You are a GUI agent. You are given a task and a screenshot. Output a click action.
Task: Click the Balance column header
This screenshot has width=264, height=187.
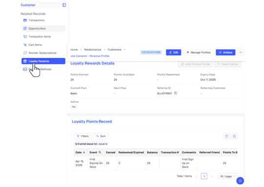[152, 152]
